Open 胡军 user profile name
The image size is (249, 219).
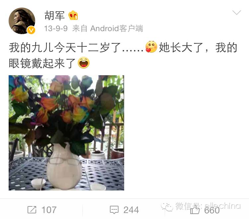(x=54, y=16)
